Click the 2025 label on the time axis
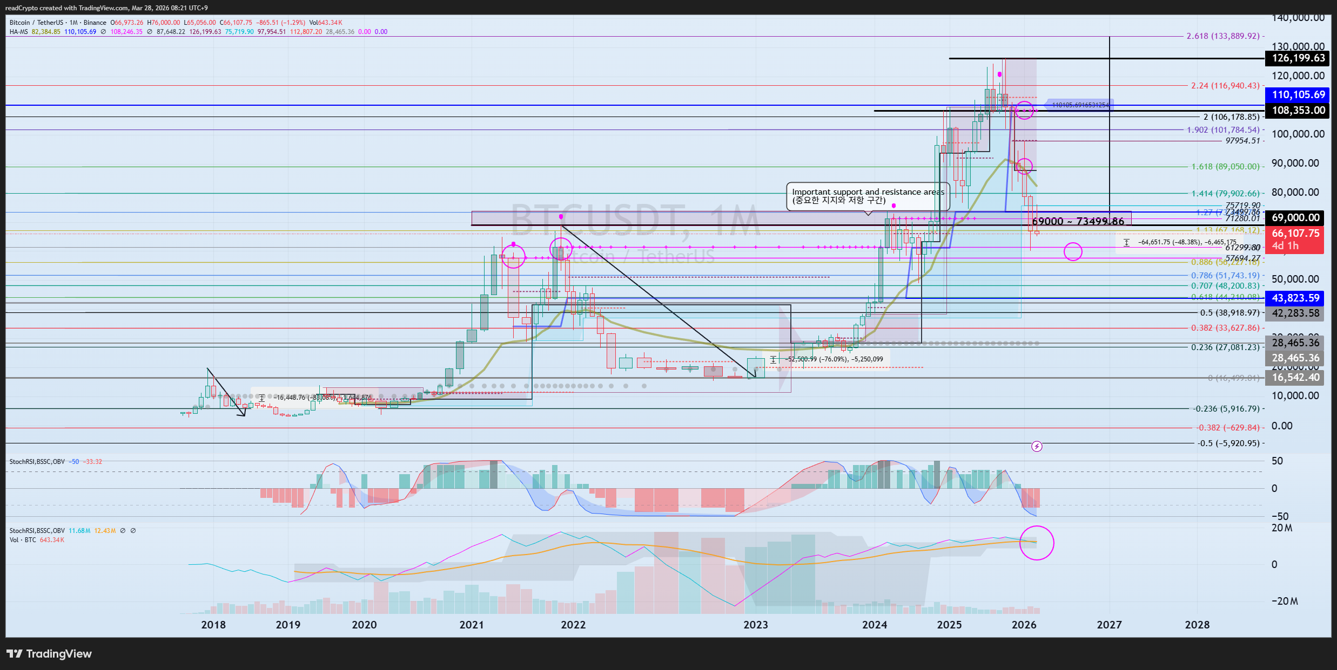1337x670 pixels. (949, 625)
